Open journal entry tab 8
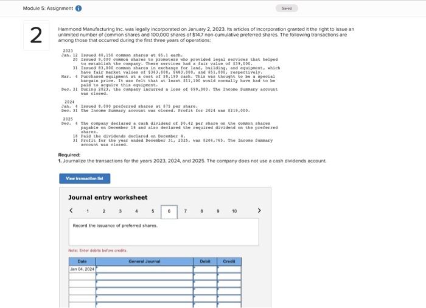Viewport: 426px width, 308px height. point(201,211)
